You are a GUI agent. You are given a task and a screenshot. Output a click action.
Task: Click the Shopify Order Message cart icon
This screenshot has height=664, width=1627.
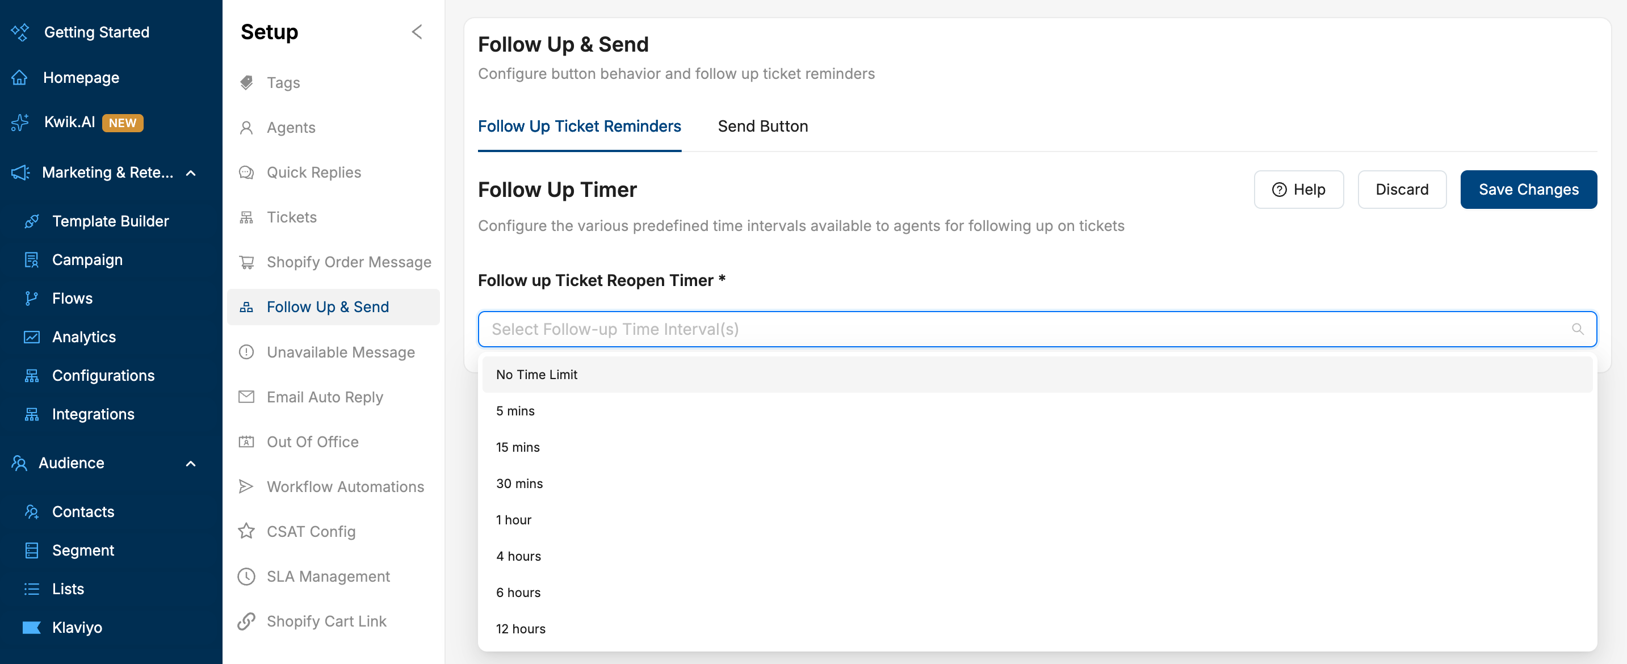click(x=246, y=262)
